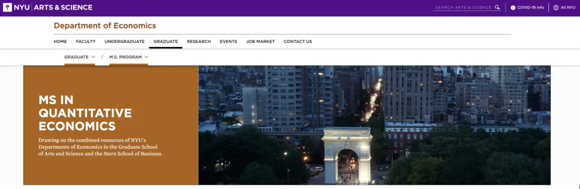Image resolution: width=580 pixels, height=189 pixels.
Task: Open the All NYU link
Action: point(568,8)
